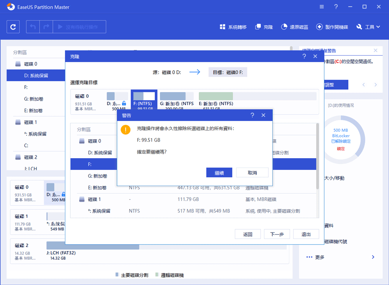Refresh disks with the circular reload icon
Image resolution: width=389 pixels, height=285 pixels.
pos(13,26)
